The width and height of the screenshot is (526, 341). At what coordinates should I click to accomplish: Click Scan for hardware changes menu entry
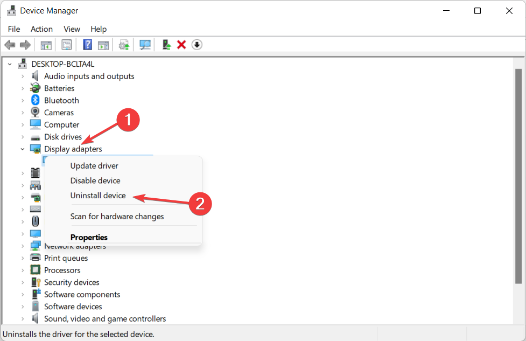coord(117,217)
